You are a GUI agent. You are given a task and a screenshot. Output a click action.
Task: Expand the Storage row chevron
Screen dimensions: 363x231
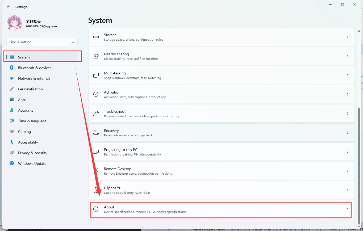[348, 37]
